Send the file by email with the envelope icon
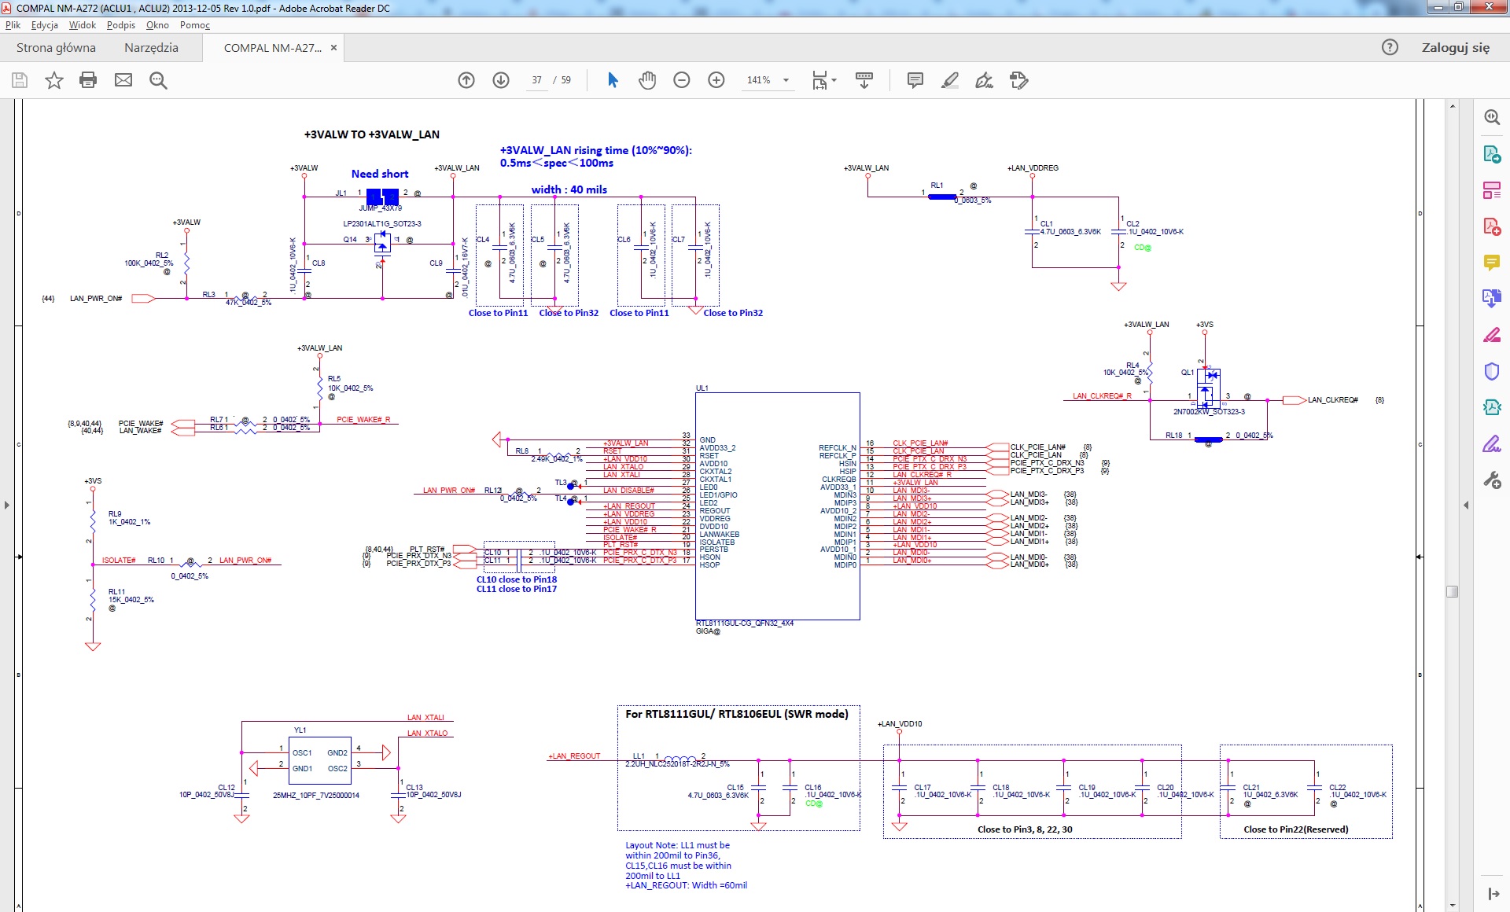This screenshot has height=912, width=1510. point(123,80)
